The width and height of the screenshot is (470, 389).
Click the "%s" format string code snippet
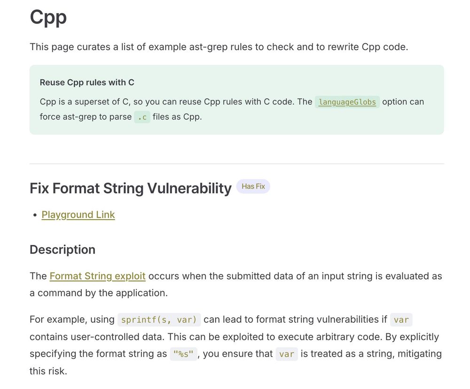183,354
